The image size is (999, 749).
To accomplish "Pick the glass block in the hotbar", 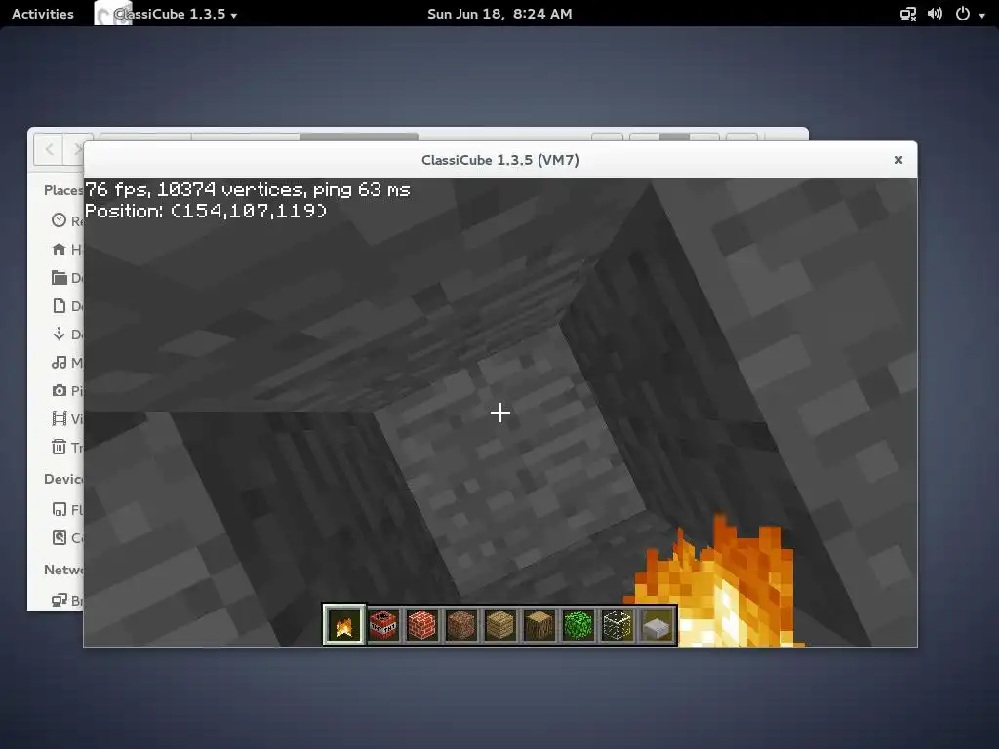I will (x=618, y=625).
